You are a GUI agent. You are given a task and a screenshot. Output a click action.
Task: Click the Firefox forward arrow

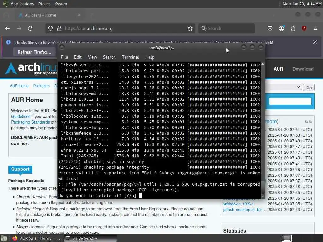pos(19,28)
